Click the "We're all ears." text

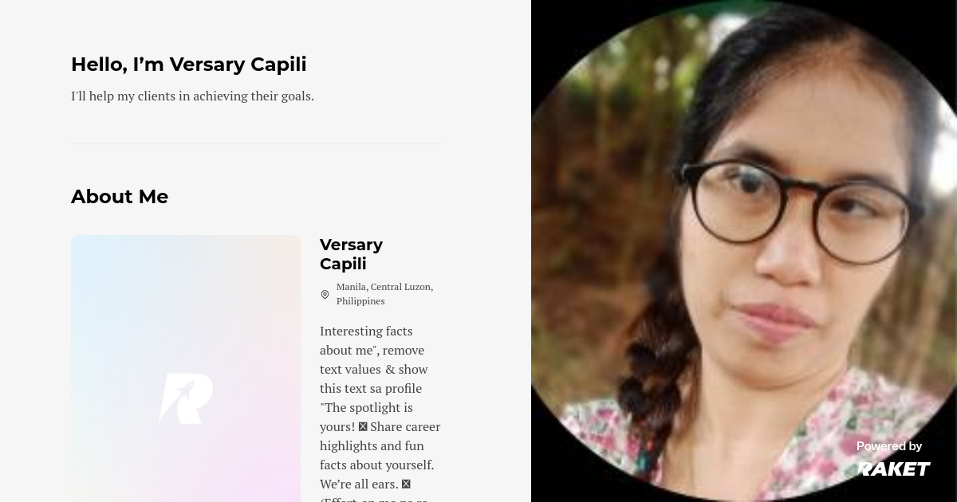point(359,484)
